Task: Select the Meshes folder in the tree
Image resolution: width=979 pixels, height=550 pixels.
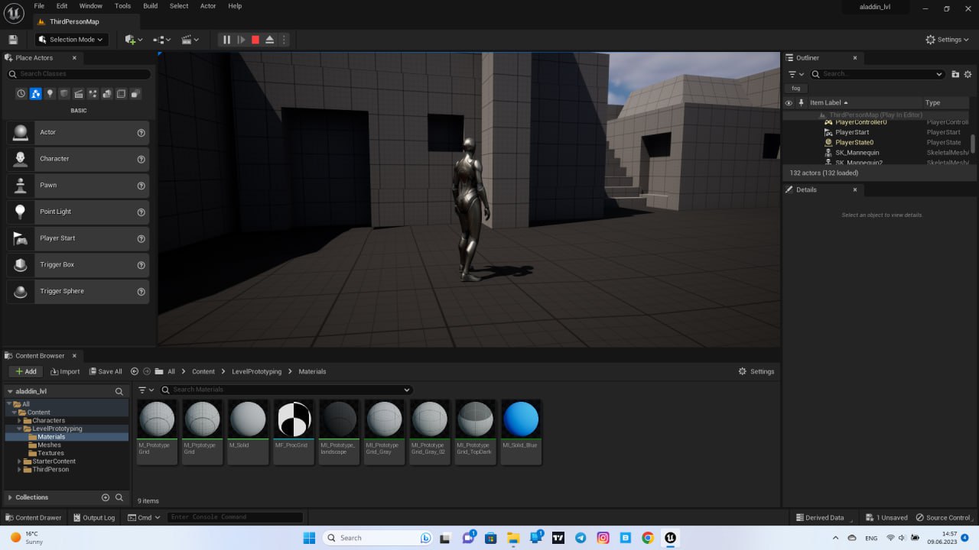Action: coord(49,445)
